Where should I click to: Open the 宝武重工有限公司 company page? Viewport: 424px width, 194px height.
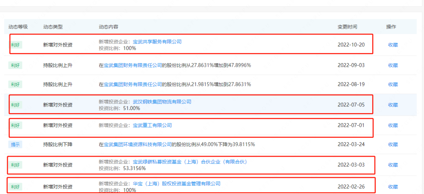tap(152, 125)
